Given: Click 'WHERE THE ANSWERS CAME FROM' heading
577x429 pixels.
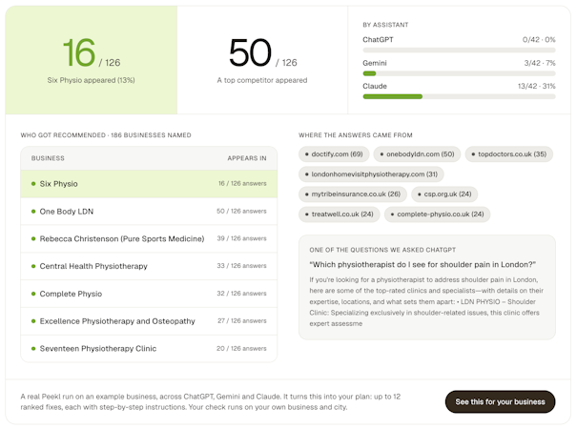Looking at the screenshot, I should coord(356,135).
